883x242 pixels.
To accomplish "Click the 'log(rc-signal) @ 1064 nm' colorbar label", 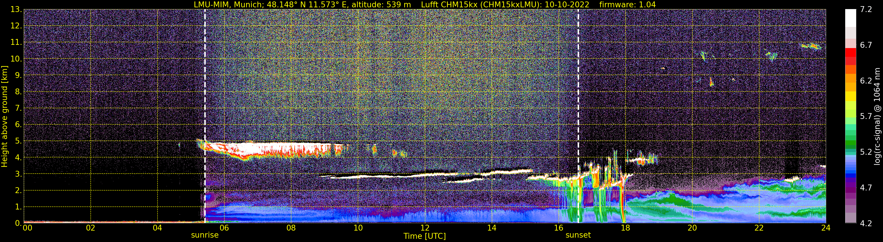I will coord(877,116).
